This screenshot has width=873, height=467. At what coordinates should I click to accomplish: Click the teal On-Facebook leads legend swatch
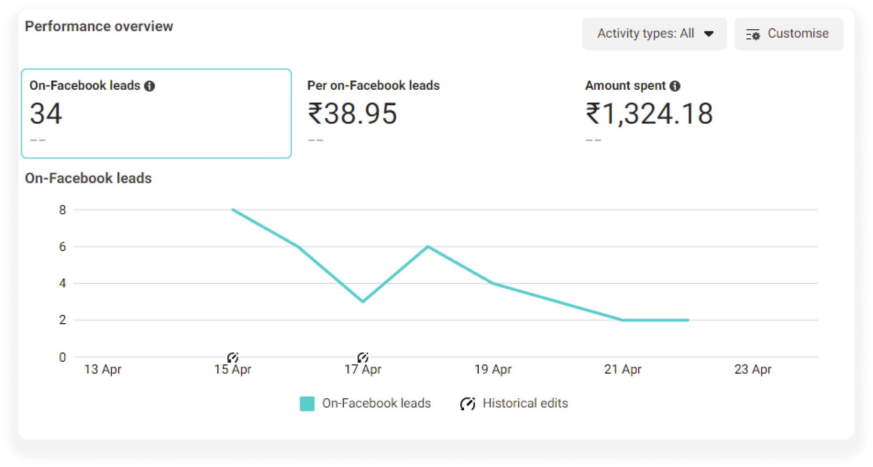(307, 404)
